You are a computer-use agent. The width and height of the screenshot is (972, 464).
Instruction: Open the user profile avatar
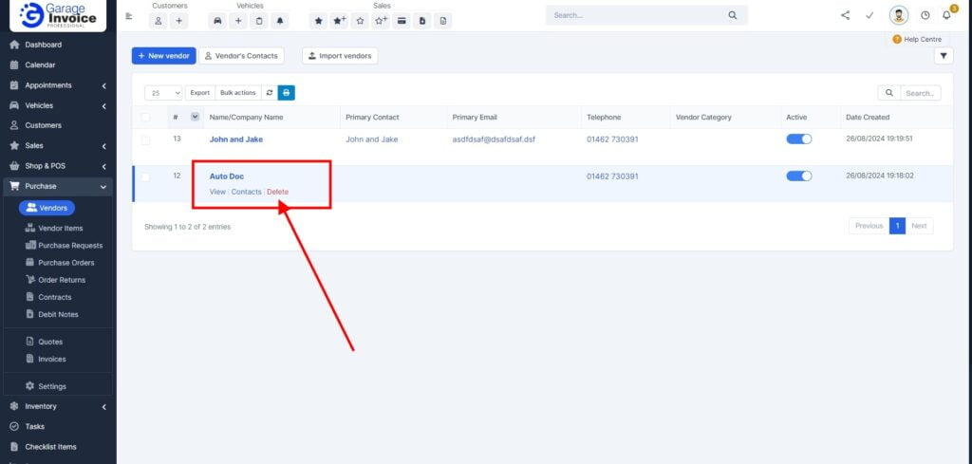[898, 15]
